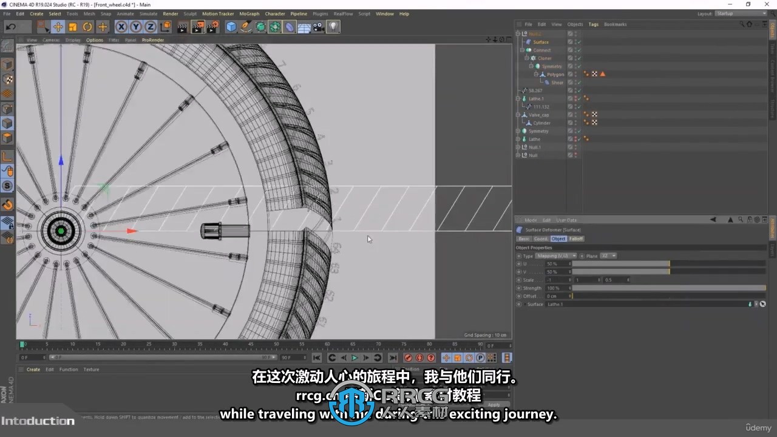
Task: Open the Window menu
Action: (x=384, y=13)
